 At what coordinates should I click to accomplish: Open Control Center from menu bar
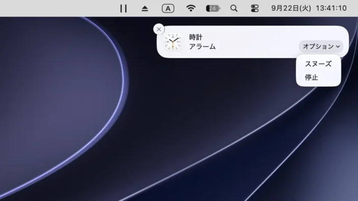(x=255, y=9)
